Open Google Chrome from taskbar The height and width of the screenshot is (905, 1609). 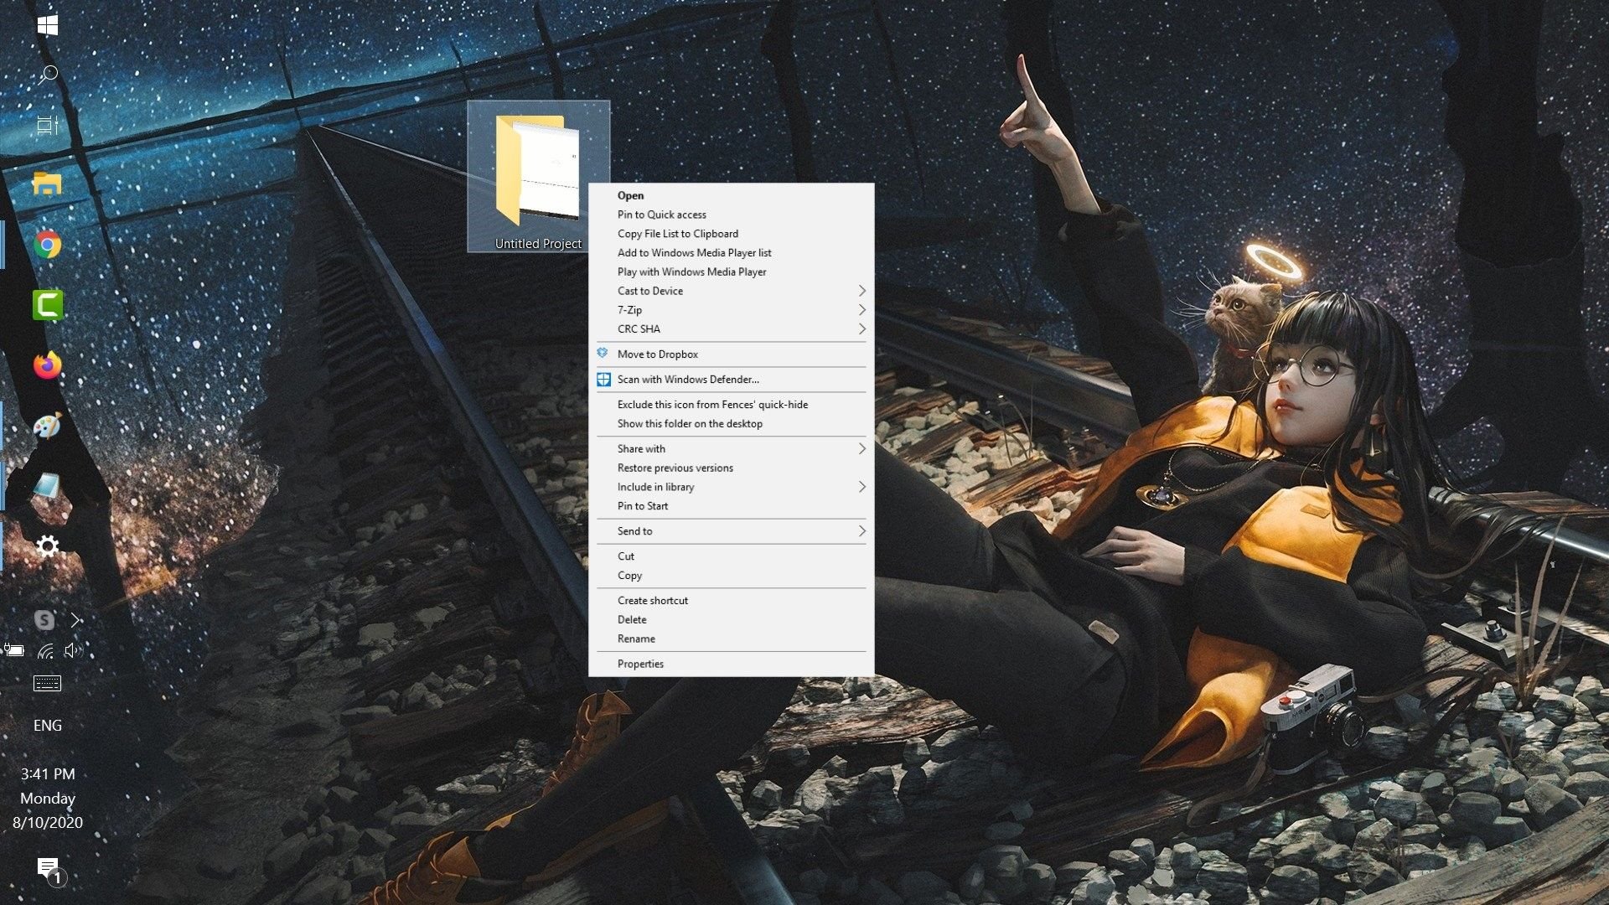[48, 245]
